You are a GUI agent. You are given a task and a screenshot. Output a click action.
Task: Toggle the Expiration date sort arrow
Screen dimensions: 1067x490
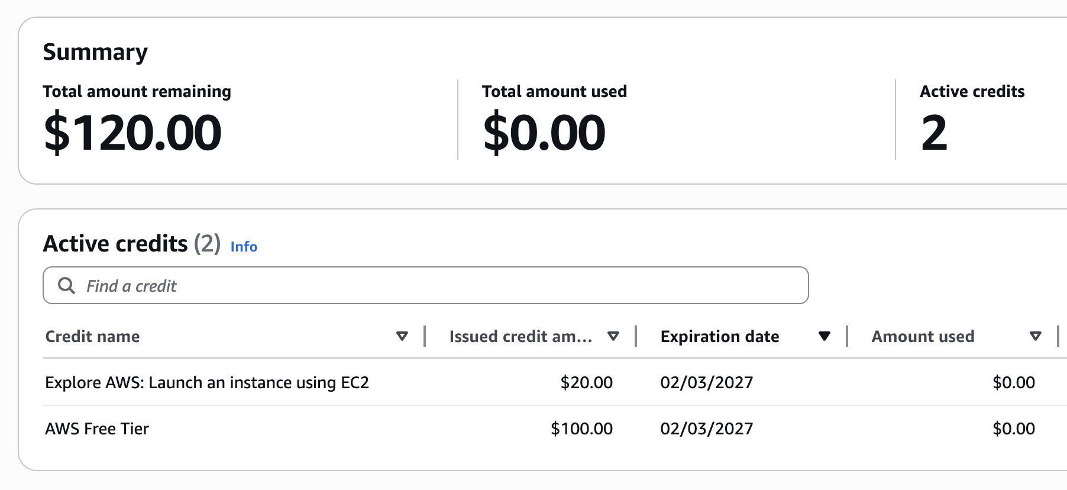(x=824, y=336)
